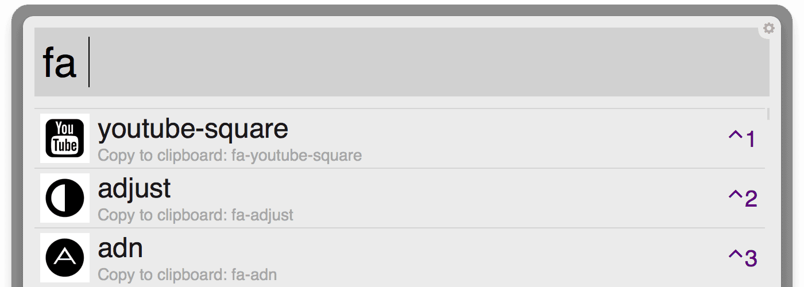Click the ^2 shortcut label
Image resolution: width=804 pixels, height=287 pixels.
[743, 199]
